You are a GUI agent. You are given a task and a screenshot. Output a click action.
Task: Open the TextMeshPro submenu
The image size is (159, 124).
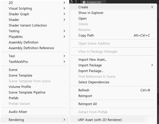coord(34,62)
